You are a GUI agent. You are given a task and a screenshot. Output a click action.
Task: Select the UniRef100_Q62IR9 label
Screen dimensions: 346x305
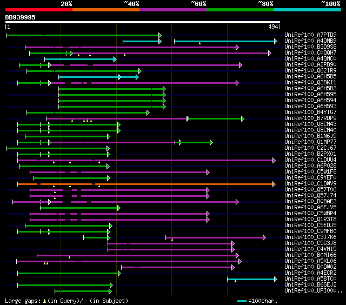(x=310, y=70)
